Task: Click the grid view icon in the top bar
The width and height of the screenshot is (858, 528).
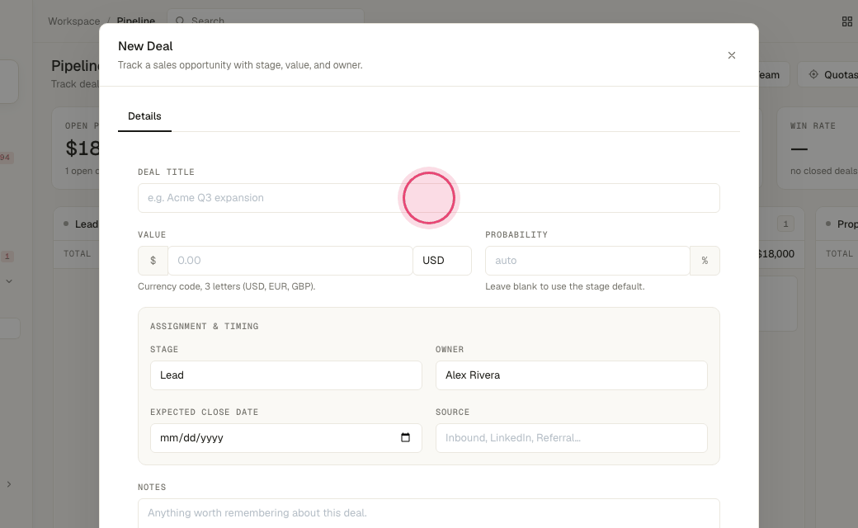Action: pos(846,21)
